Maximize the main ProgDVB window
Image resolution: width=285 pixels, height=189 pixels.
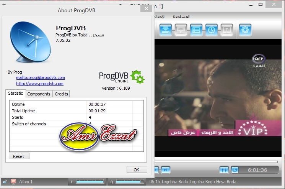click(261, 4)
